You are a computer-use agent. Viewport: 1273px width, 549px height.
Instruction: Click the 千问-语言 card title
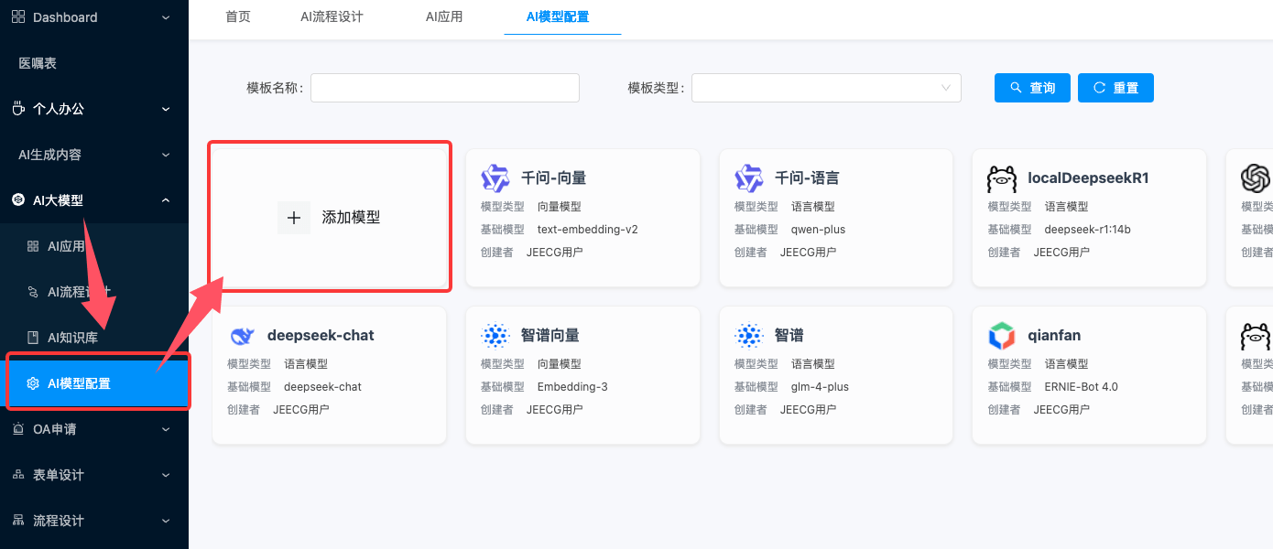pos(808,178)
